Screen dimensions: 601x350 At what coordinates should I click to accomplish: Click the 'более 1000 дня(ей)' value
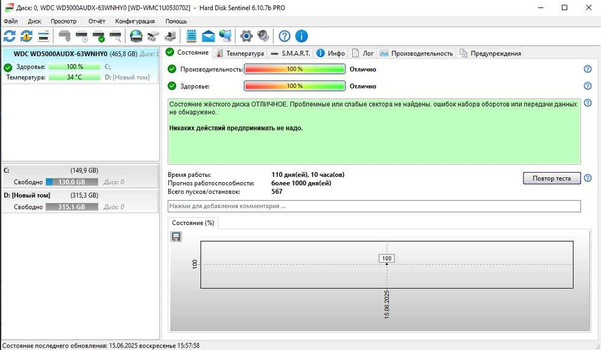pos(301,183)
